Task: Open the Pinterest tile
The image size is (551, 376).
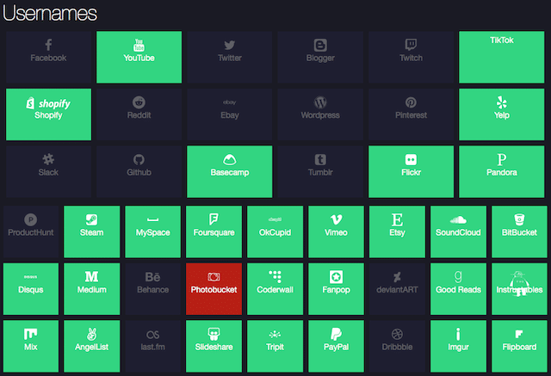Action: pyautogui.click(x=411, y=114)
